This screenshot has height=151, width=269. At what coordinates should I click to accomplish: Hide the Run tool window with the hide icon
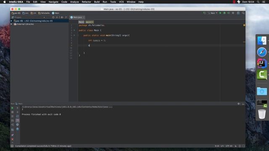(x=243, y=104)
